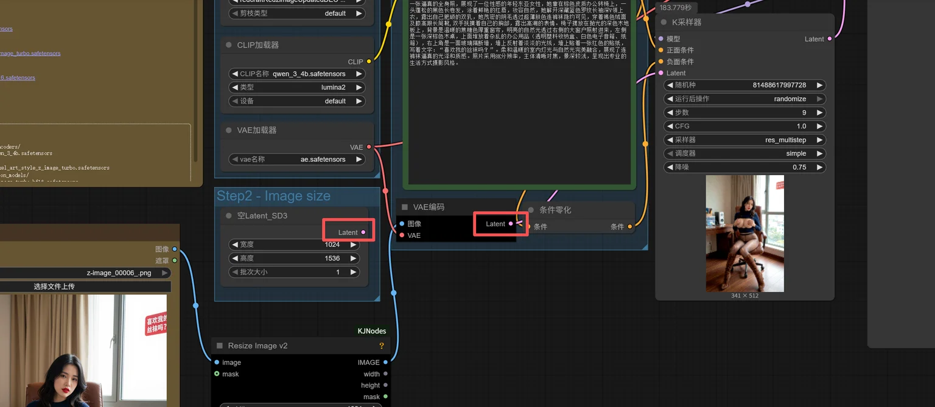Viewport: 935px width, 407px height.
Task: Open the 类型 lumina2 selector
Action: pyautogui.click(x=296, y=88)
